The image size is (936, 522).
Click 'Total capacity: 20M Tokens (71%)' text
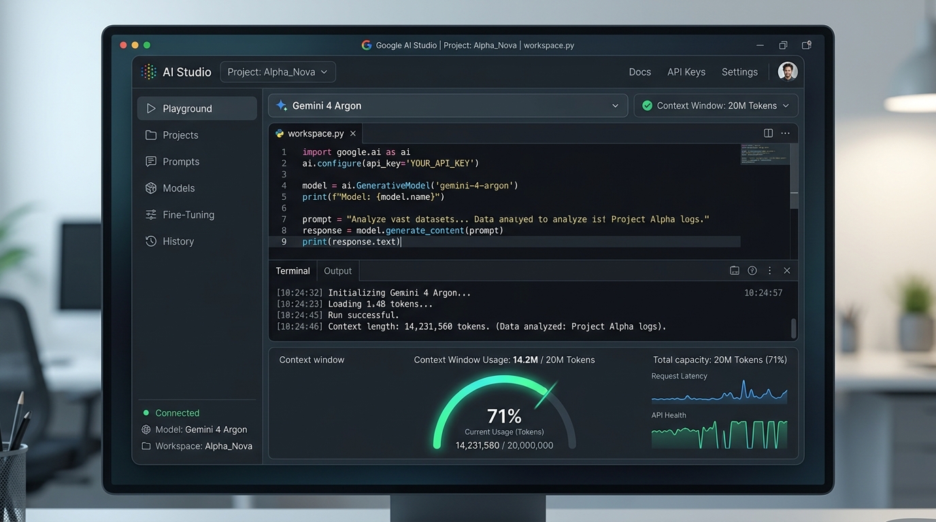pos(720,360)
